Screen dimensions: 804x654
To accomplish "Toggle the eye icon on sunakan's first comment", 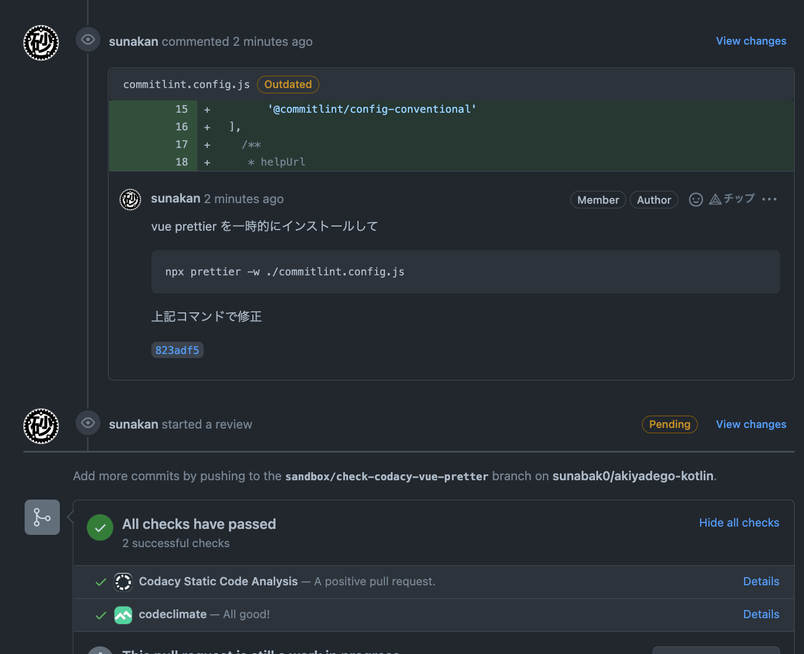I will pos(87,39).
